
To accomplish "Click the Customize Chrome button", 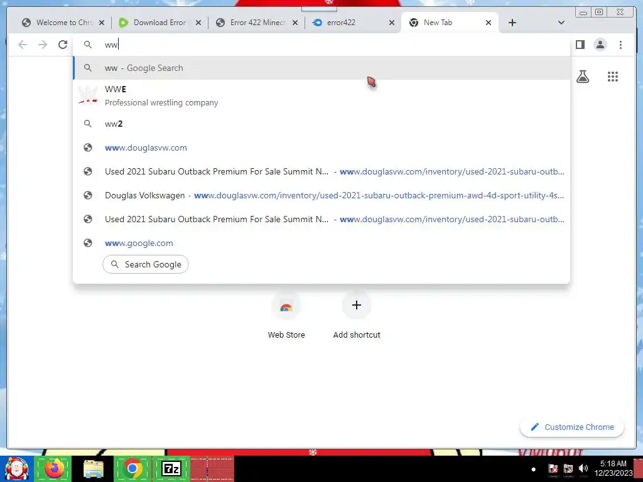I will click(572, 427).
